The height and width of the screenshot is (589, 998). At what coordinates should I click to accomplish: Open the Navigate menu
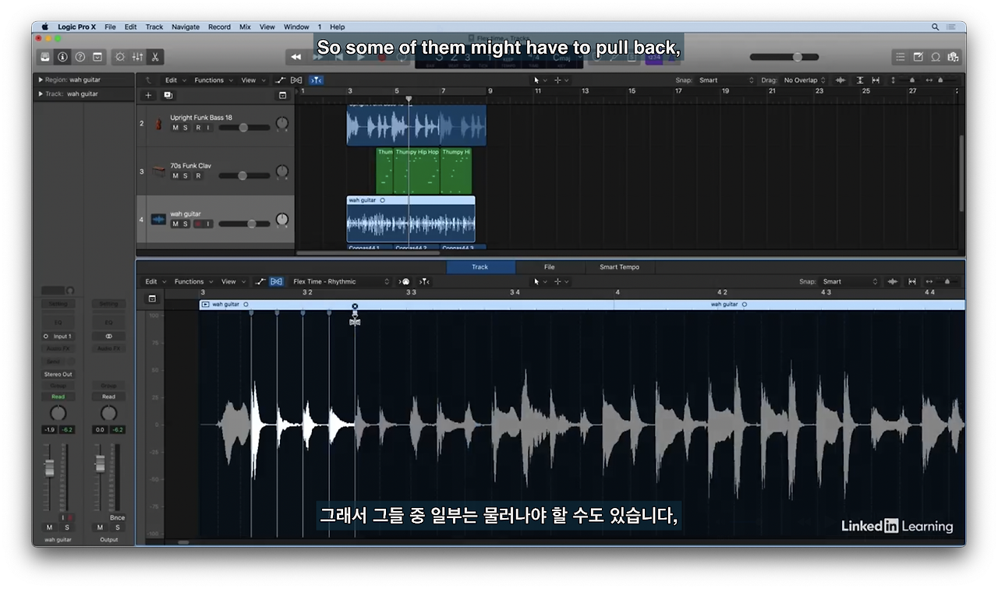(x=186, y=26)
